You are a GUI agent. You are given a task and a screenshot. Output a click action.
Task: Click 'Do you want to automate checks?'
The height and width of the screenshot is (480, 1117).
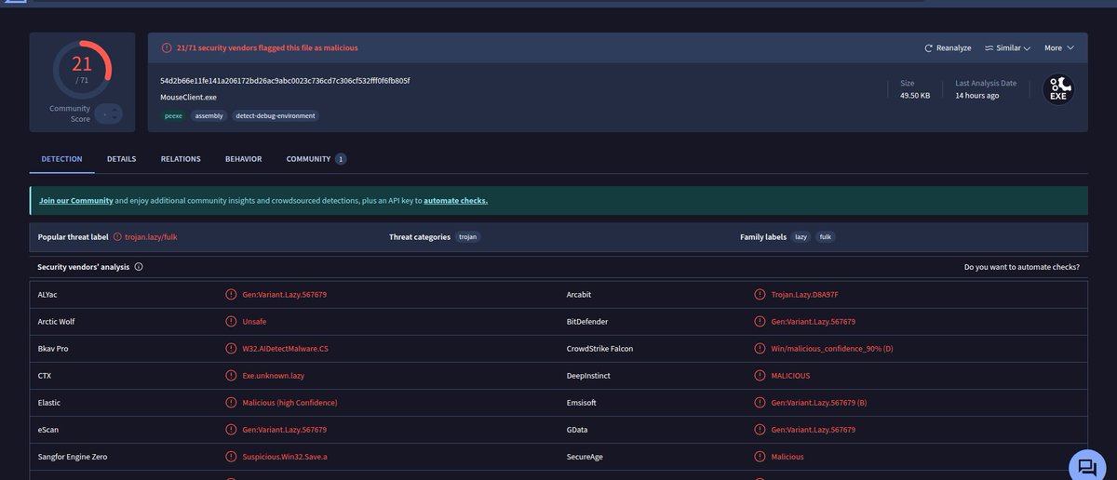tap(1022, 267)
